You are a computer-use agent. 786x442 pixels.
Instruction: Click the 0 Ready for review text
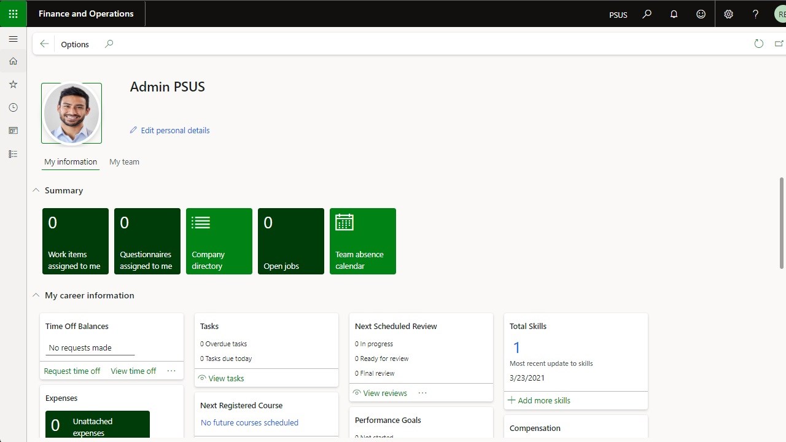point(381,359)
